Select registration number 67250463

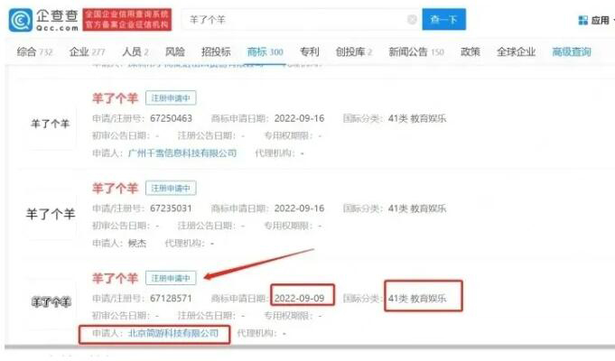click(x=171, y=118)
